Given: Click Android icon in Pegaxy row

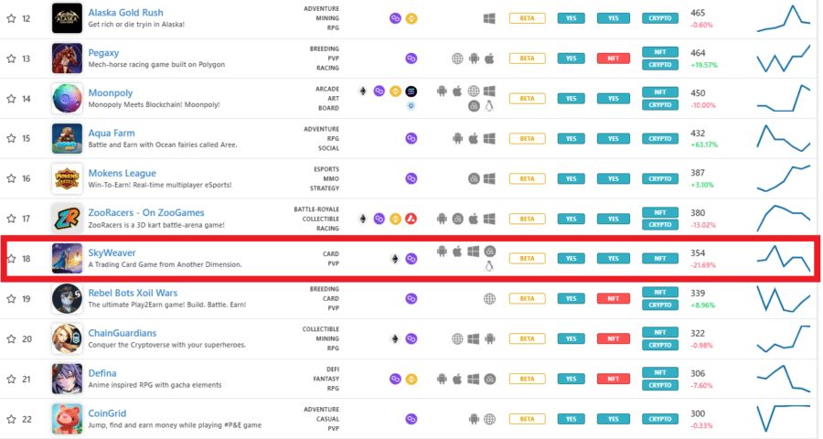Looking at the screenshot, I should [473, 59].
